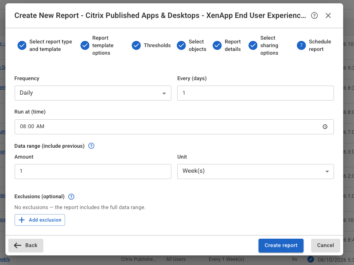354x265 pixels.
Task: Focus the Run at time field
Action: click(174, 127)
